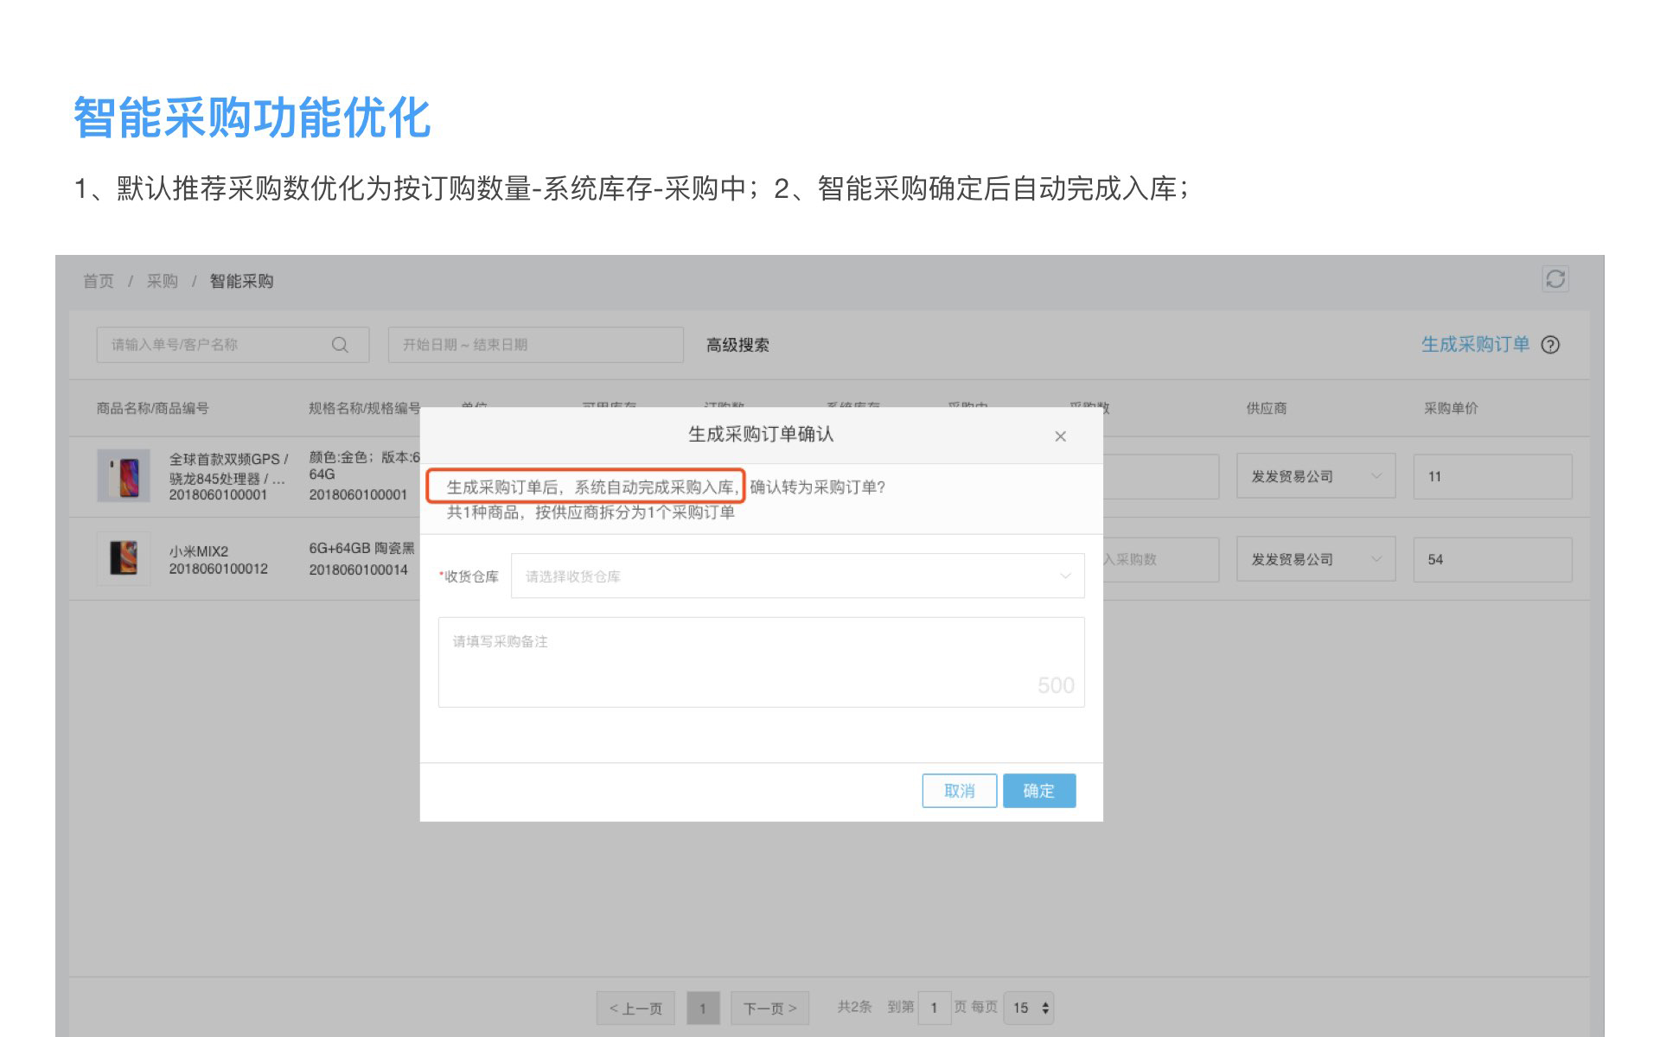Viewport: 1660px width, 1037px height.
Task: Change the per-page count stepper 15
Action: pos(1029,1008)
